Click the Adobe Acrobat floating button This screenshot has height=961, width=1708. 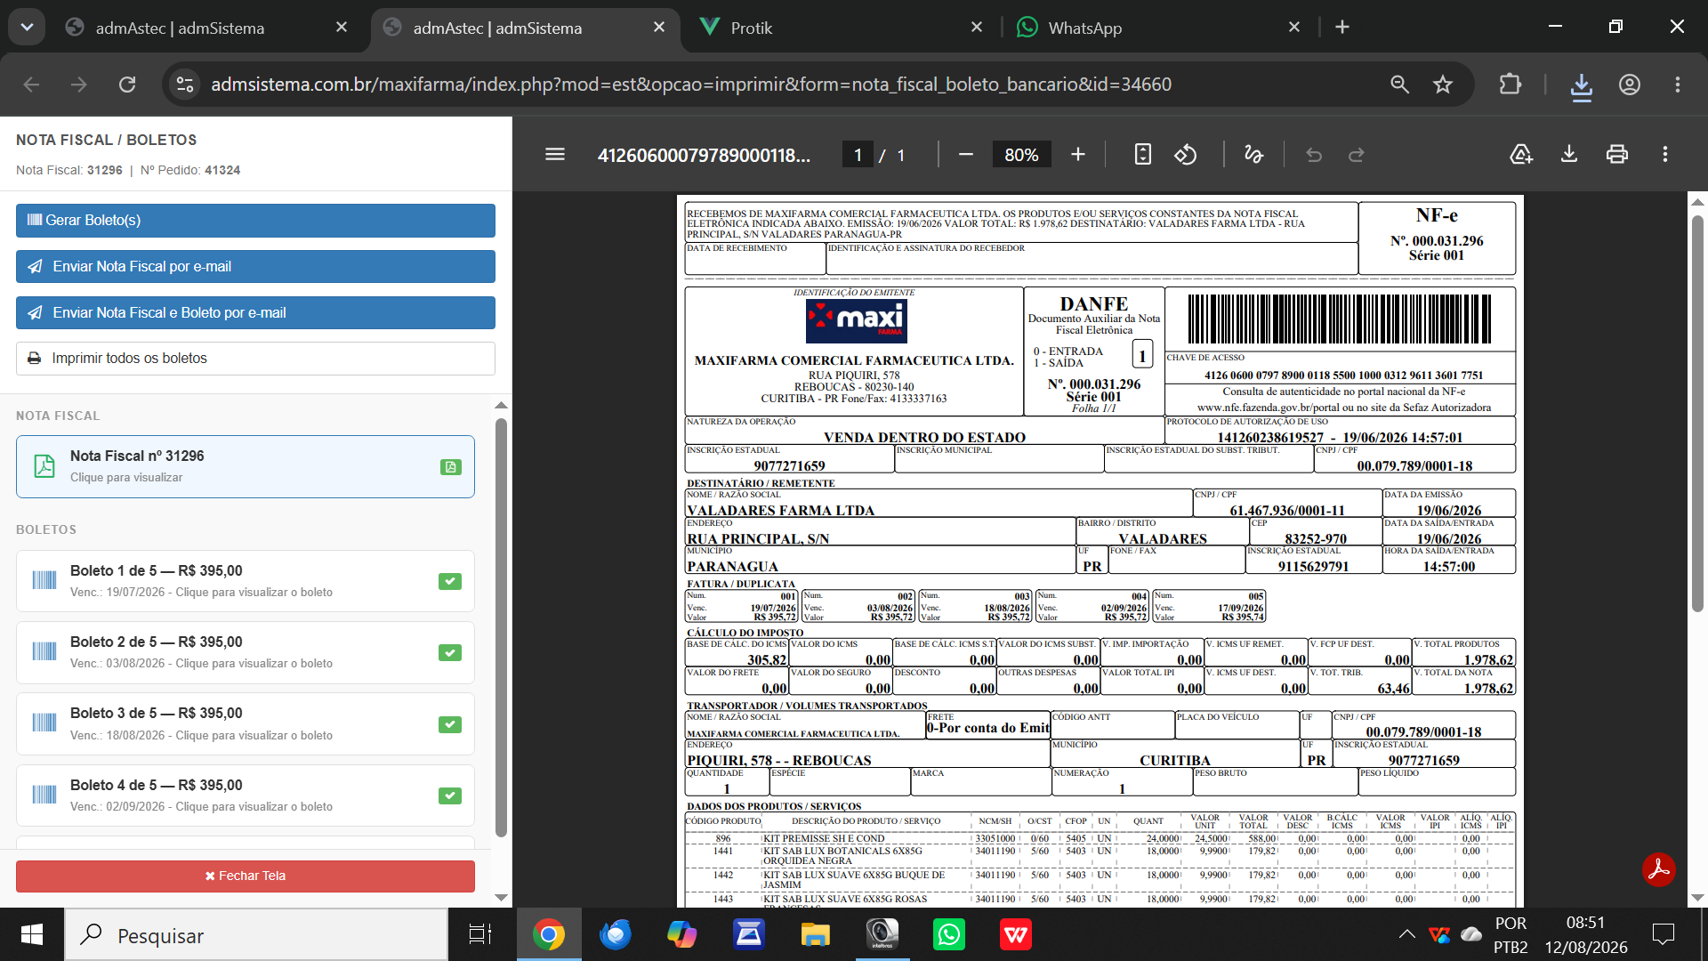pyautogui.click(x=1659, y=869)
